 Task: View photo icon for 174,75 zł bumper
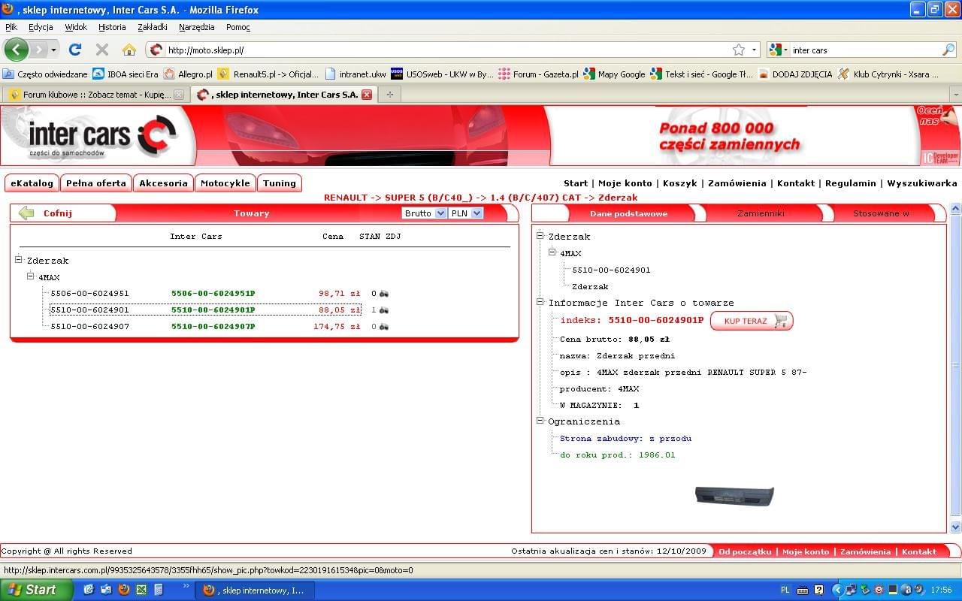coord(384,327)
